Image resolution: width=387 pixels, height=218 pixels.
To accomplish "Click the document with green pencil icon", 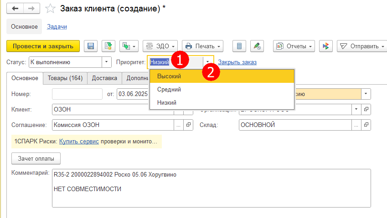I will point(257,46).
